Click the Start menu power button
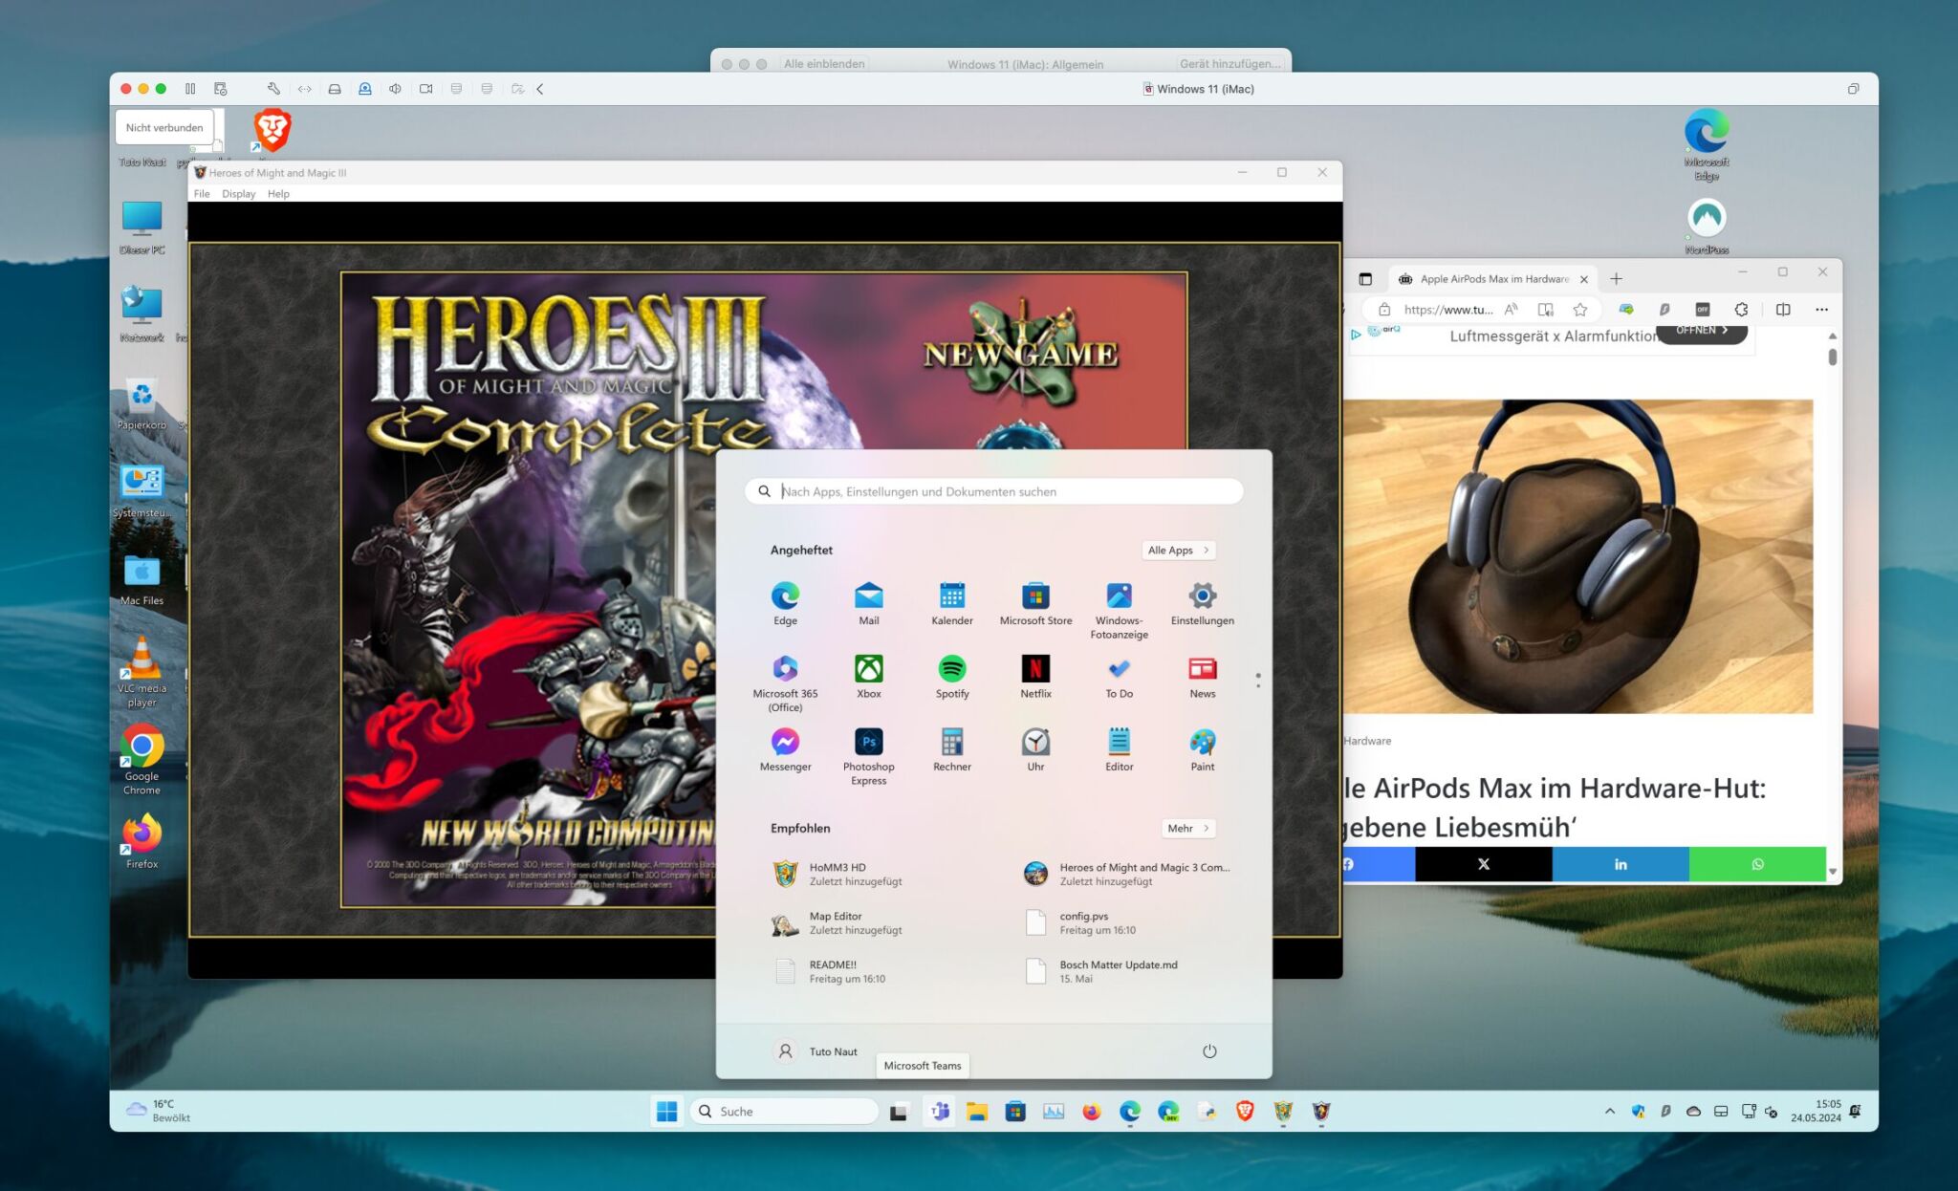Viewport: 1958px width, 1191px height. coord(1209,1051)
